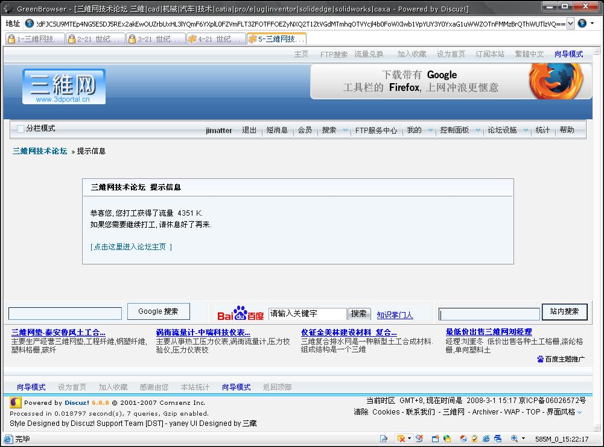Click the page edit icon in status bar

[383, 439]
